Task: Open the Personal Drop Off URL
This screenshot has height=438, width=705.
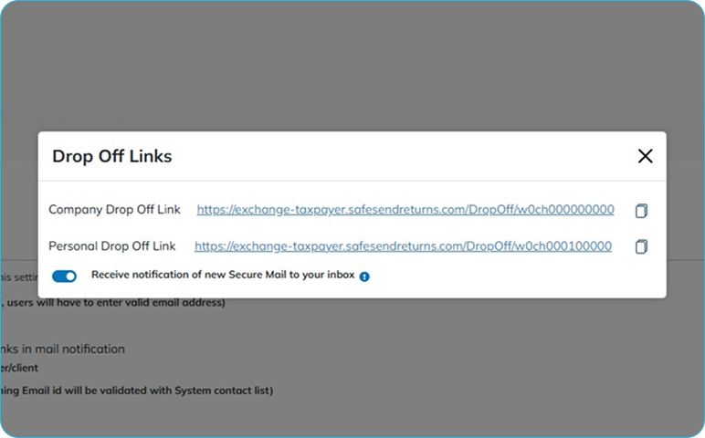Action: coord(404,246)
